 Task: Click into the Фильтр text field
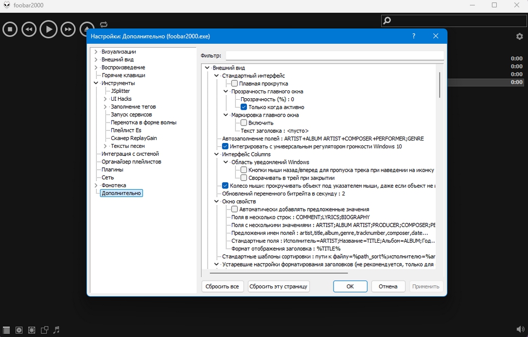(334, 56)
